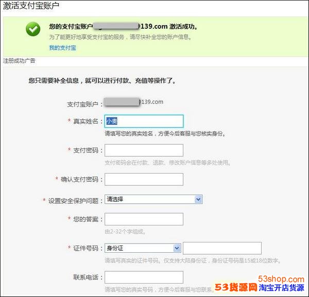Click the 真实姓名 input field
The width and height of the screenshot is (309, 297).
point(144,121)
